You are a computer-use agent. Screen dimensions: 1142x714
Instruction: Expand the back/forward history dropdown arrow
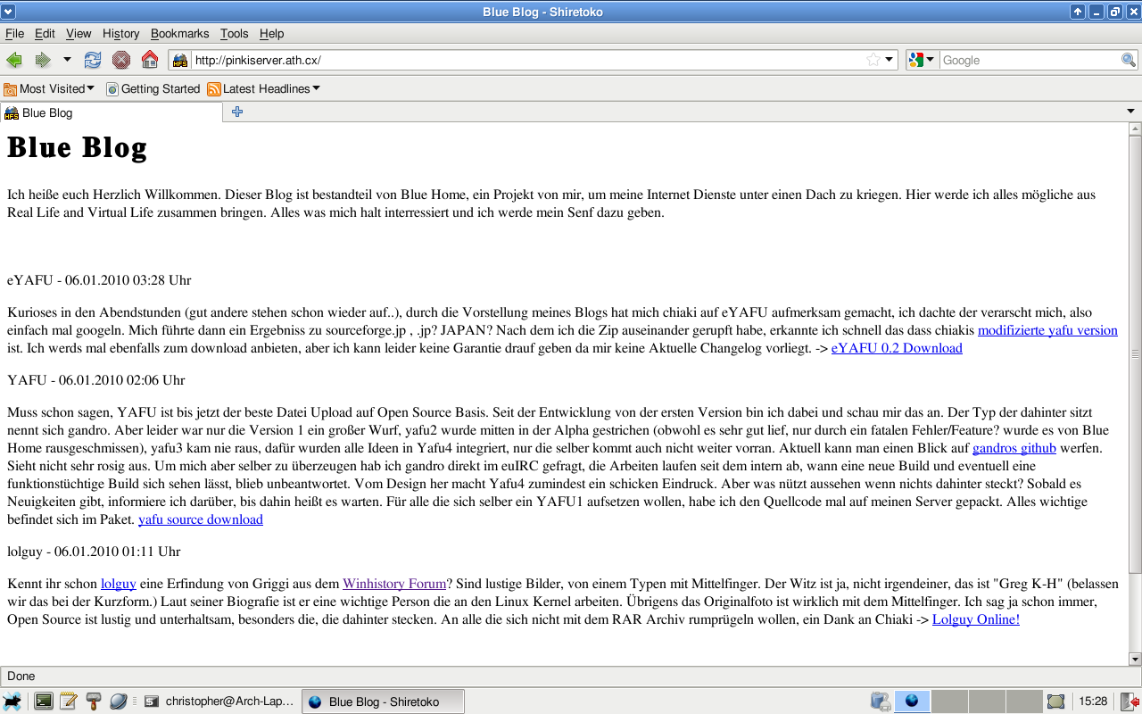[x=67, y=60]
